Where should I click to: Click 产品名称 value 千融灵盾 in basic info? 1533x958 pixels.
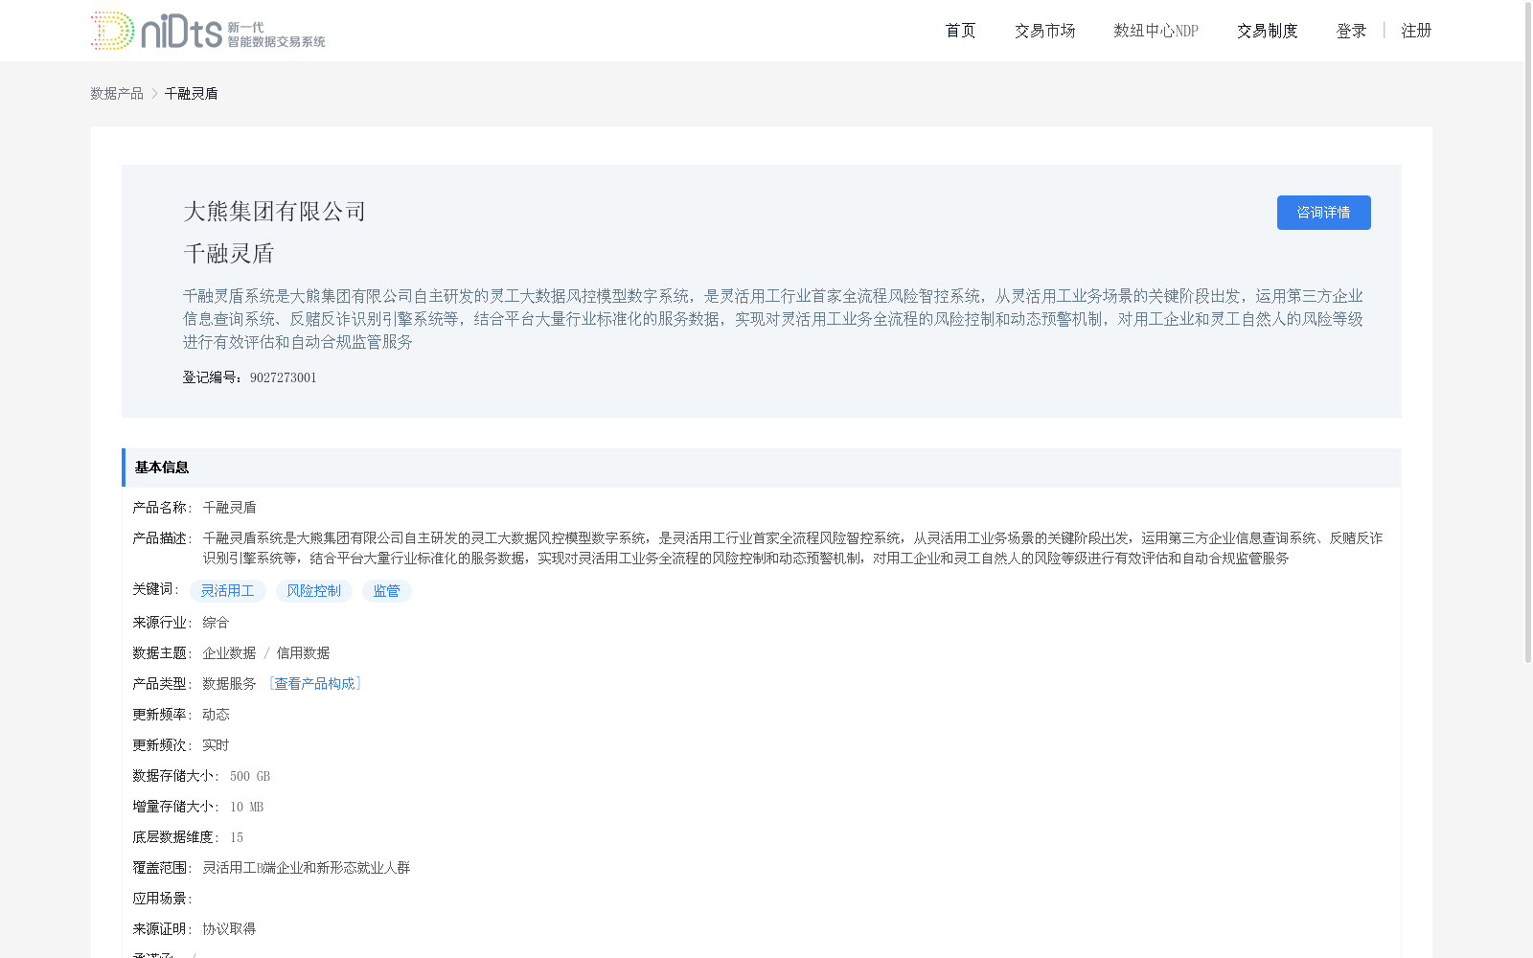coord(229,507)
